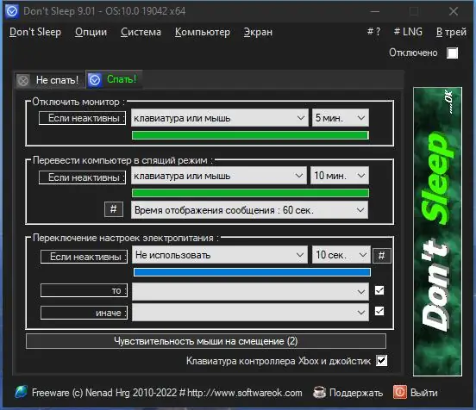476x410 pixels.
Task: Click the sleep mode green progress bar
Action: pyautogui.click(x=250, y=193)
